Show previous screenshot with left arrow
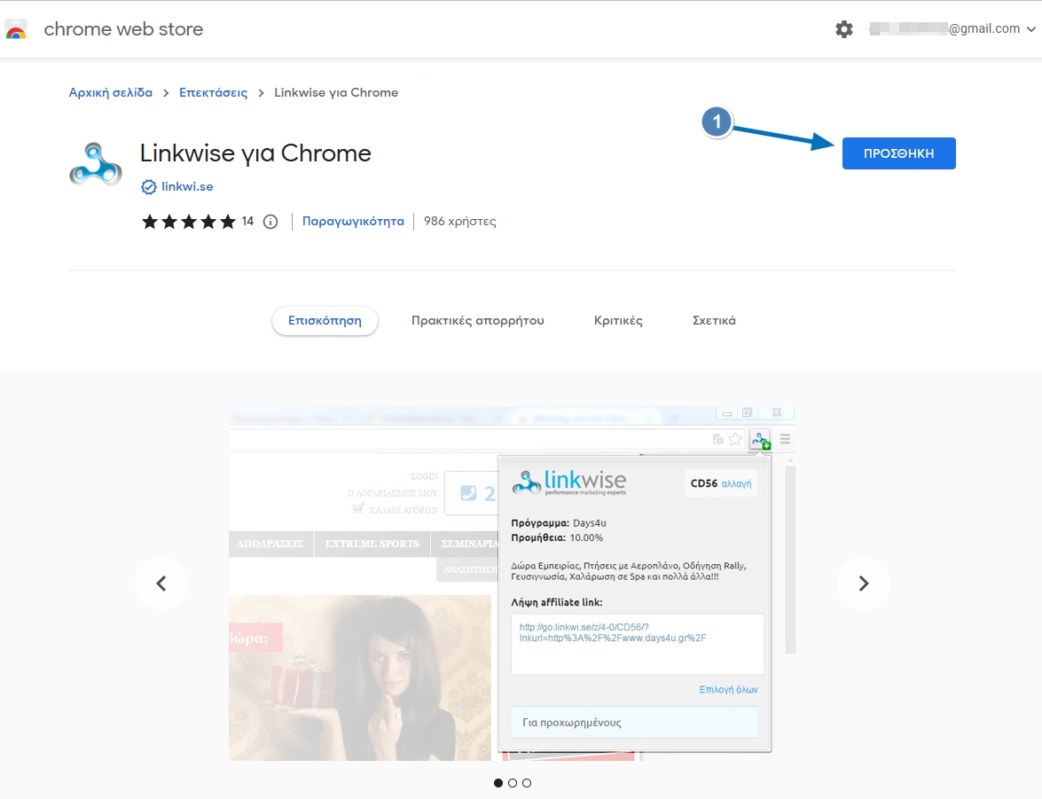Image resolution: width=1042 pixels, height=799 pixels. click(x=161, y=584)
